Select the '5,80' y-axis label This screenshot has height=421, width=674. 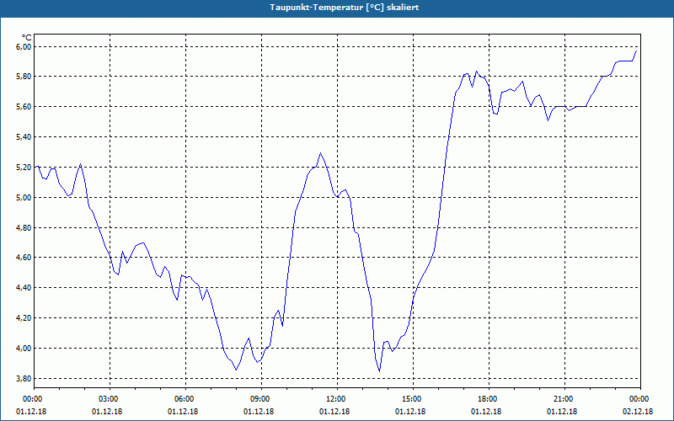click(x=23, y=77)
